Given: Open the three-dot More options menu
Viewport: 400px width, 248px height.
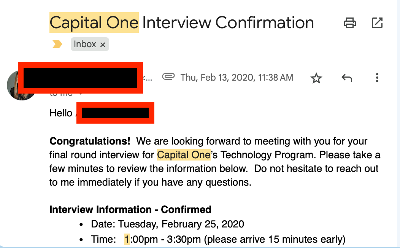Looking at the screenshot, I should point(377,78).
